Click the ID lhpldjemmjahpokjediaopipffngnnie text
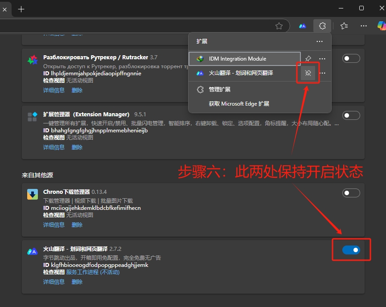 click(92, 74)
